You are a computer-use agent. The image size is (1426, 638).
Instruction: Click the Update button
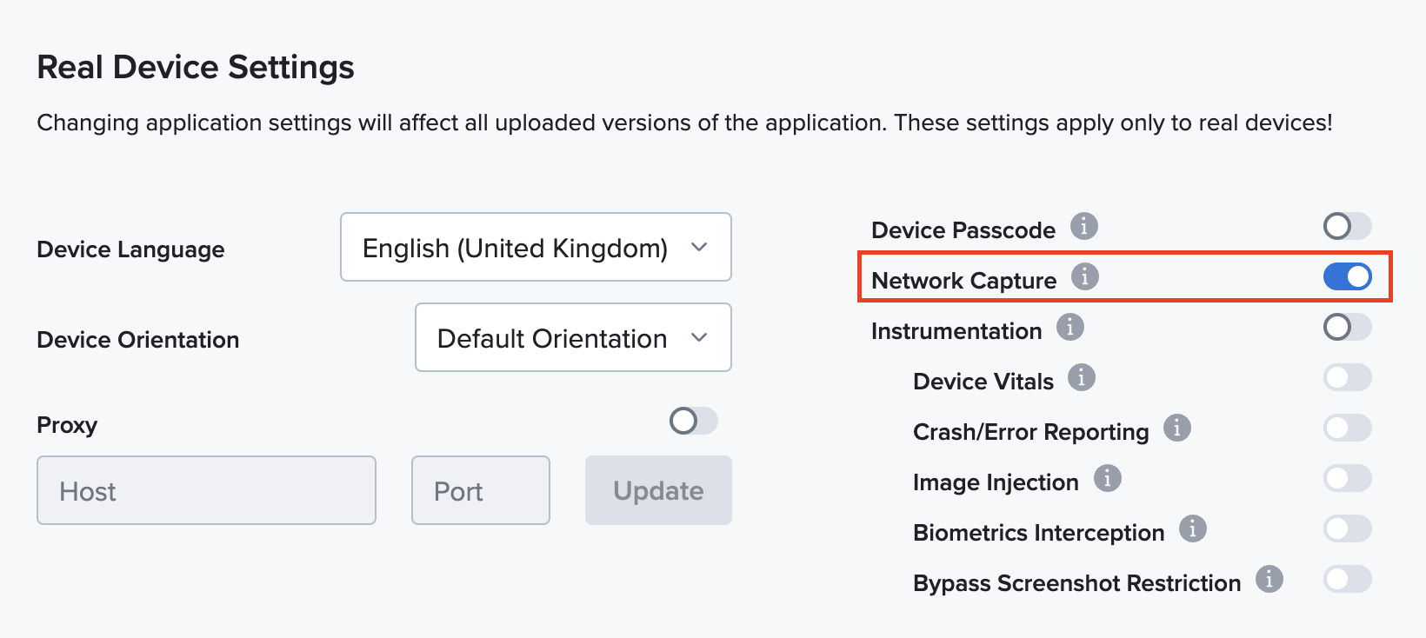pos(657,490)
